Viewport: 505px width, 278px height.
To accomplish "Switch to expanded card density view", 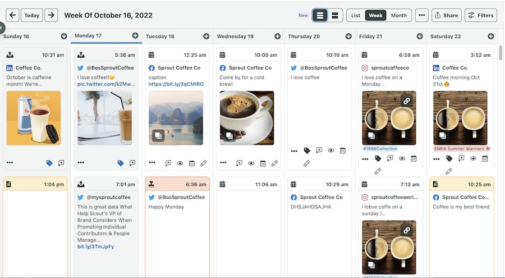I will 320,15.
